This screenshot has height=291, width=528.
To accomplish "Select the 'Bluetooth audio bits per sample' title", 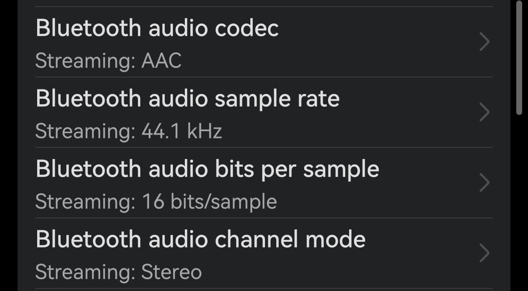I will click(207, 169).
